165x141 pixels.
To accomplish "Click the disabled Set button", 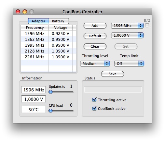I will (x=126, y=46).
